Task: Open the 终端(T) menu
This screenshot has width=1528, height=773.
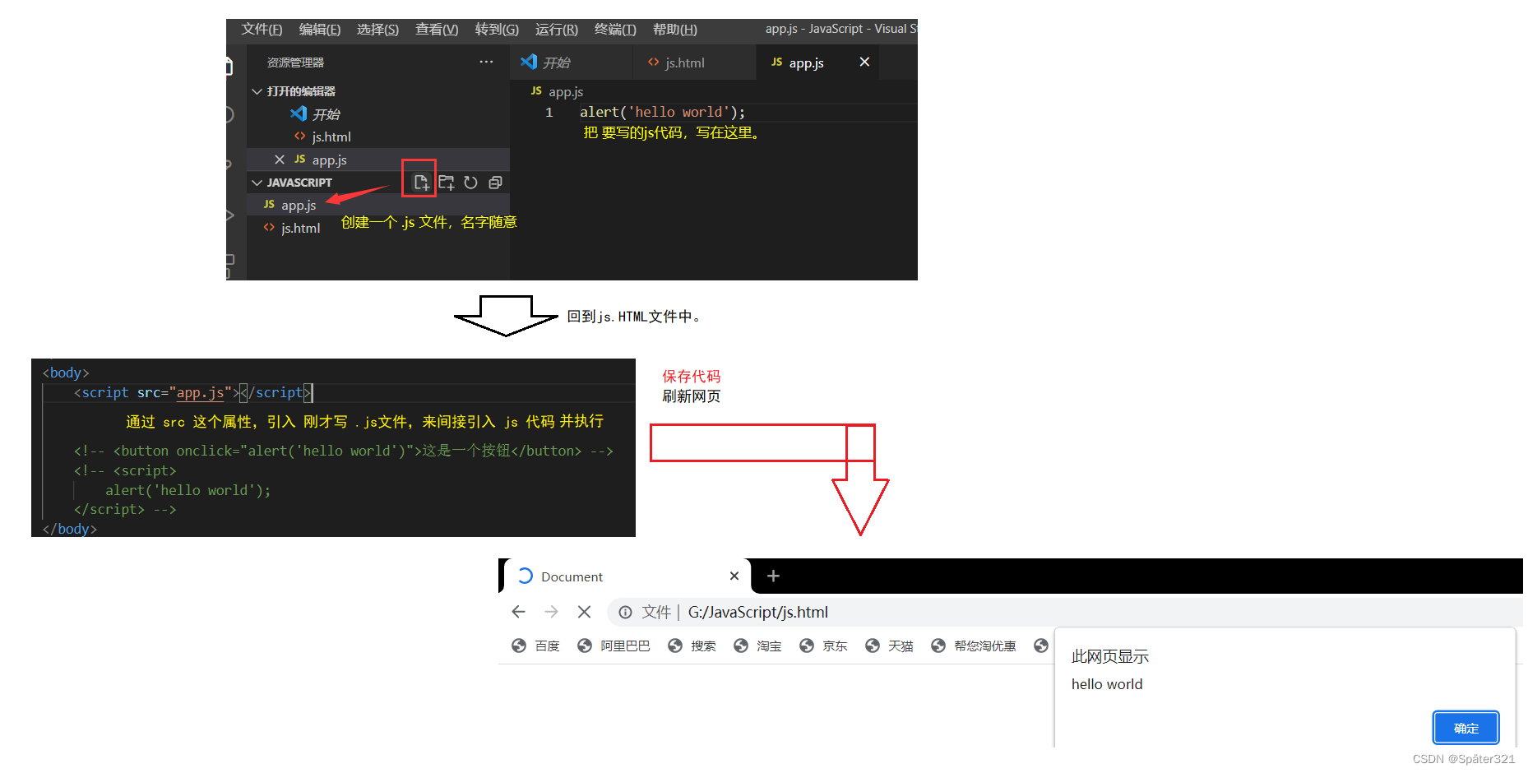Action: click(x=615, y=30)
